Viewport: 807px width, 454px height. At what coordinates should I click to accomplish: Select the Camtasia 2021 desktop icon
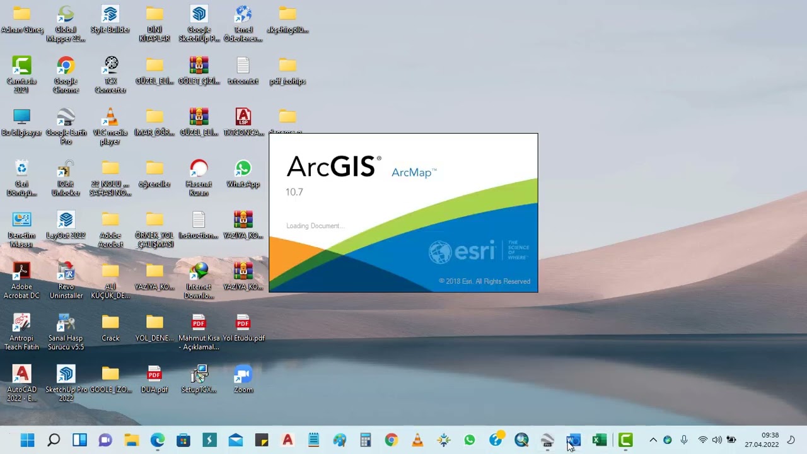(x=21, y=75)
